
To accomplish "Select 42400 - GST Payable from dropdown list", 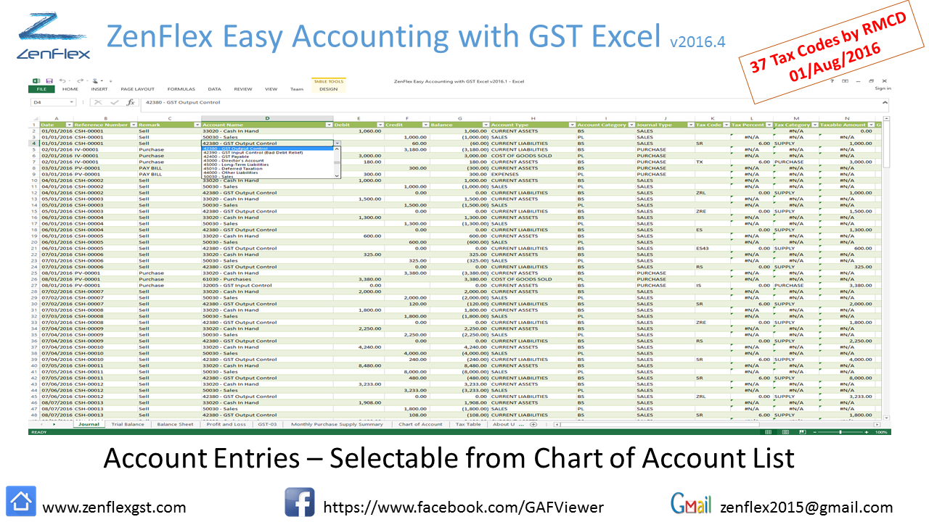I will pos(267,157).
